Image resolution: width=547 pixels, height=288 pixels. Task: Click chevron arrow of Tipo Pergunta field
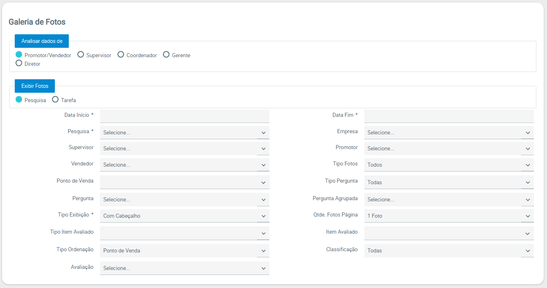pos(528,183)
